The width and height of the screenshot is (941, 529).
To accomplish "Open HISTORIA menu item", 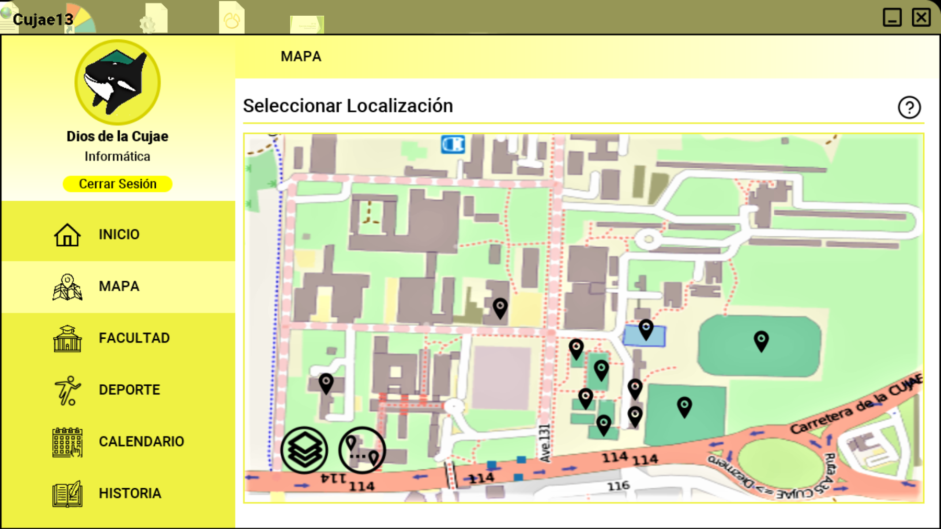I will [x=118, y=493].
